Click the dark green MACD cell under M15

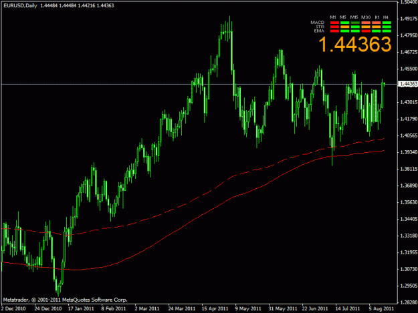(x=355, y=23)
